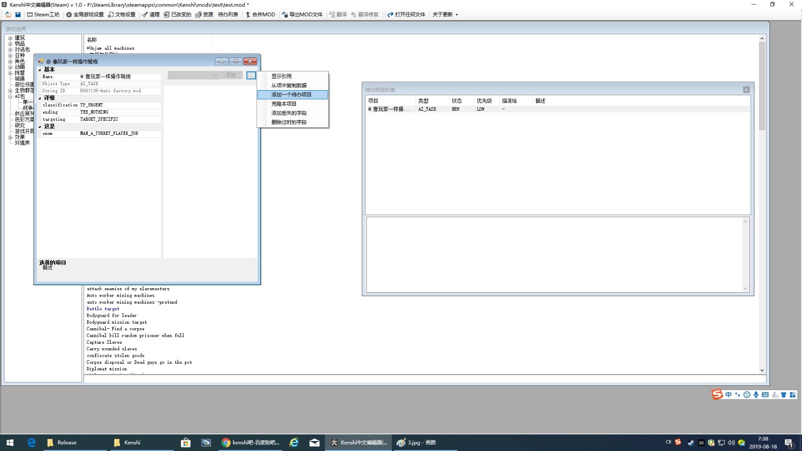Click the 合并MOD merge toolbar button
This screenshot has width=802, height=451.
point(260,15)
